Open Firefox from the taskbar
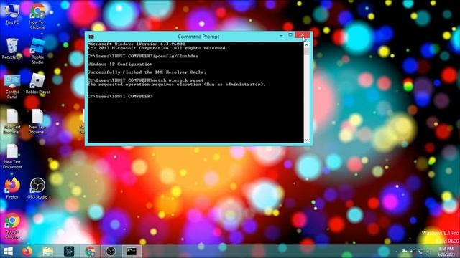 27,252
